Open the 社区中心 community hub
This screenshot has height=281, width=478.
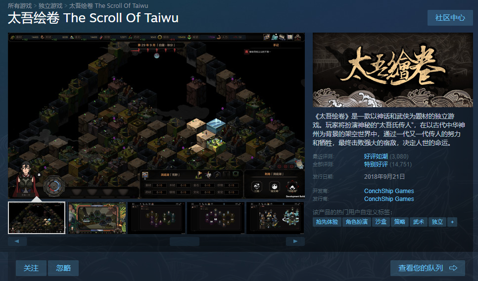click(450, 18)
